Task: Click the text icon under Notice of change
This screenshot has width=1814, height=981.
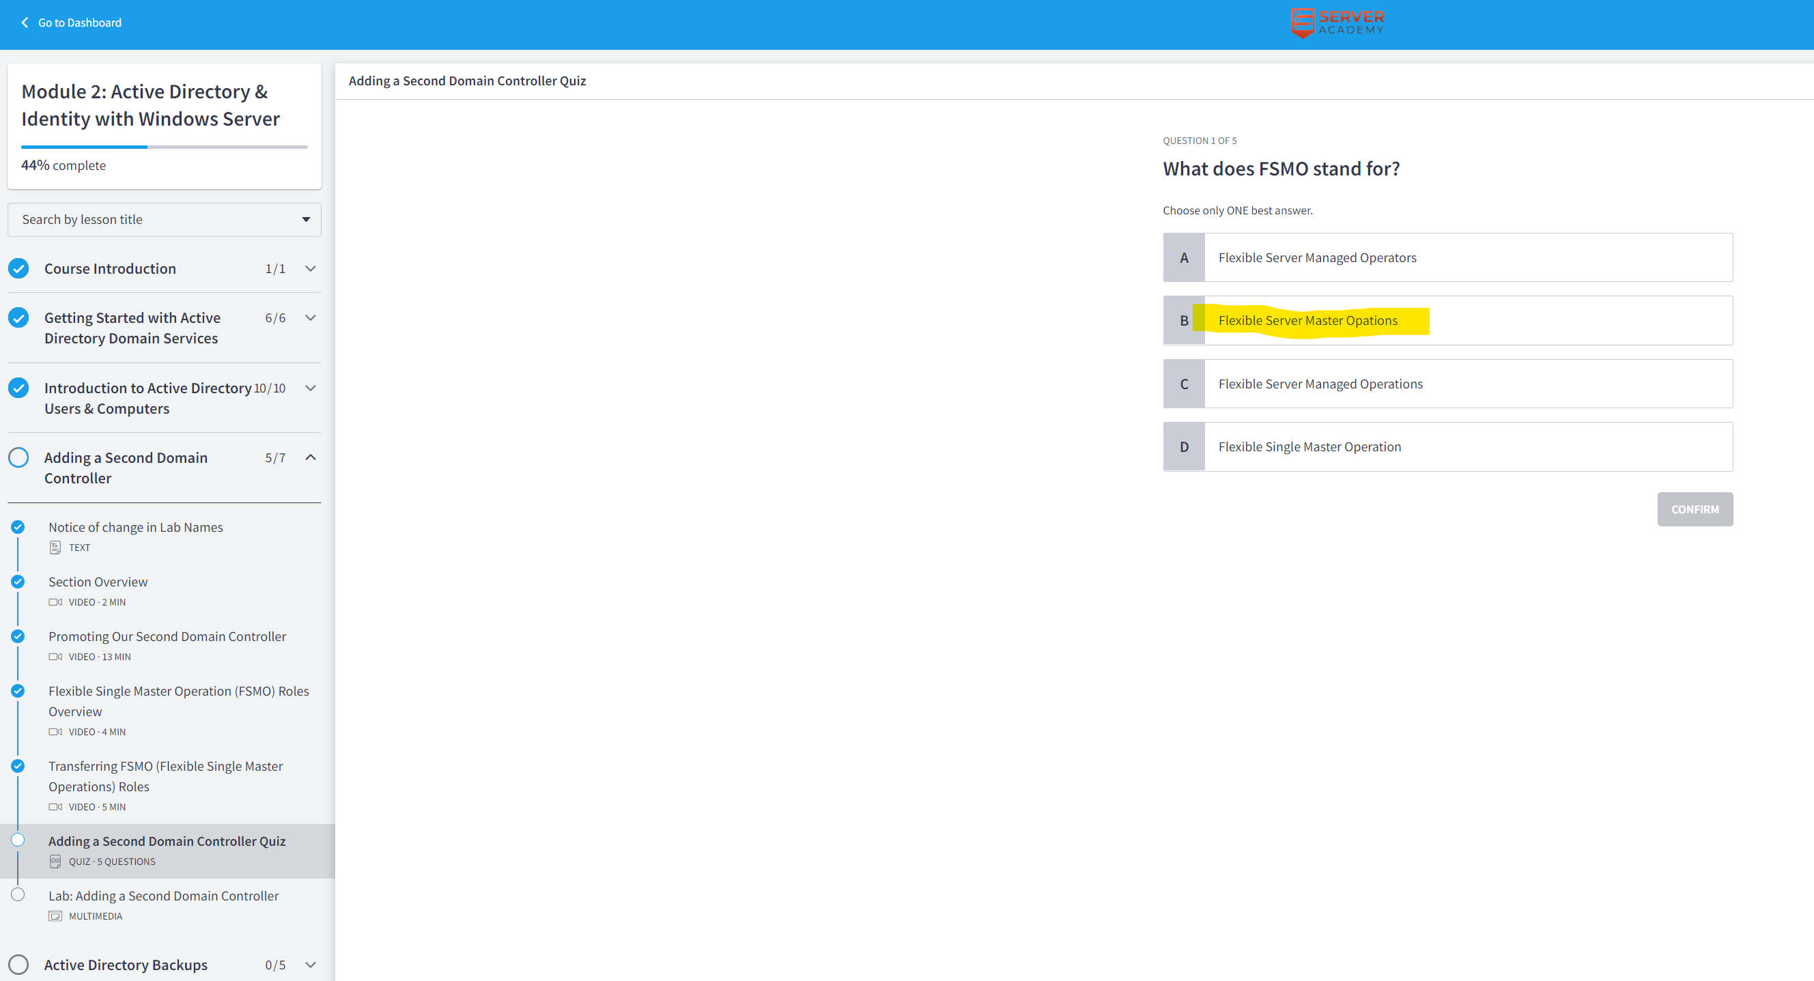Action: click(x=55, y=548)
